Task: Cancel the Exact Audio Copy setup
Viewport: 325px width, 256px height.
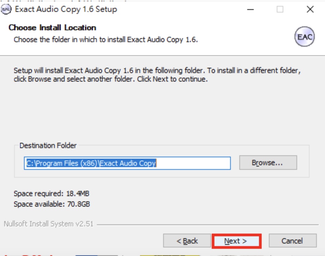Action: coord(292,241)
